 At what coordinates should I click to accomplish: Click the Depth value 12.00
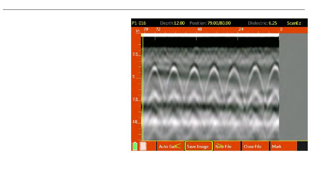pos(179,23)
